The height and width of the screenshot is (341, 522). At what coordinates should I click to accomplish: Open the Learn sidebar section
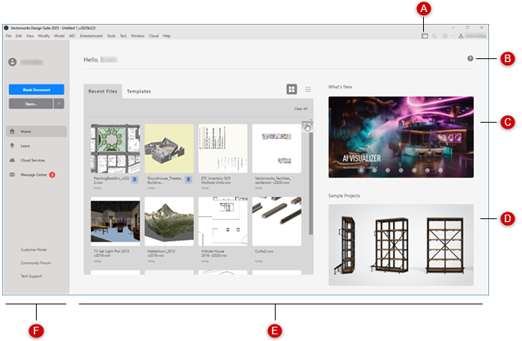tap(25, 146)
